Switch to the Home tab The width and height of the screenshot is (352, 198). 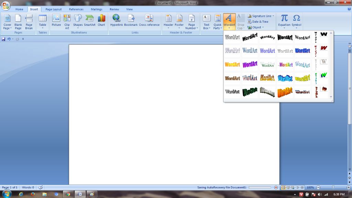pyautogui.click(x=19, y=9)
